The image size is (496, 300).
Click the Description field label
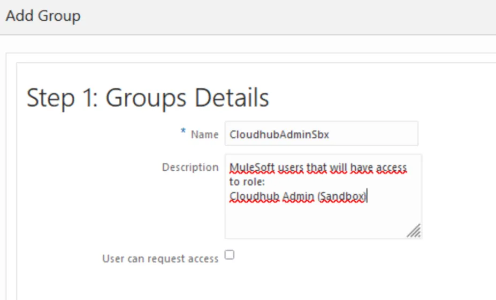(190, 167)
